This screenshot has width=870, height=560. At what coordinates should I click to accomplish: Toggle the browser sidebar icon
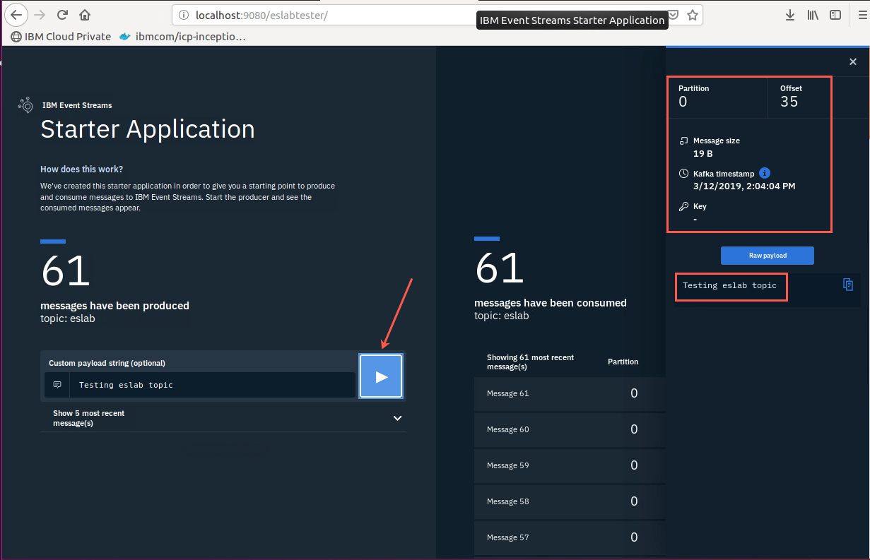[835, 15]
